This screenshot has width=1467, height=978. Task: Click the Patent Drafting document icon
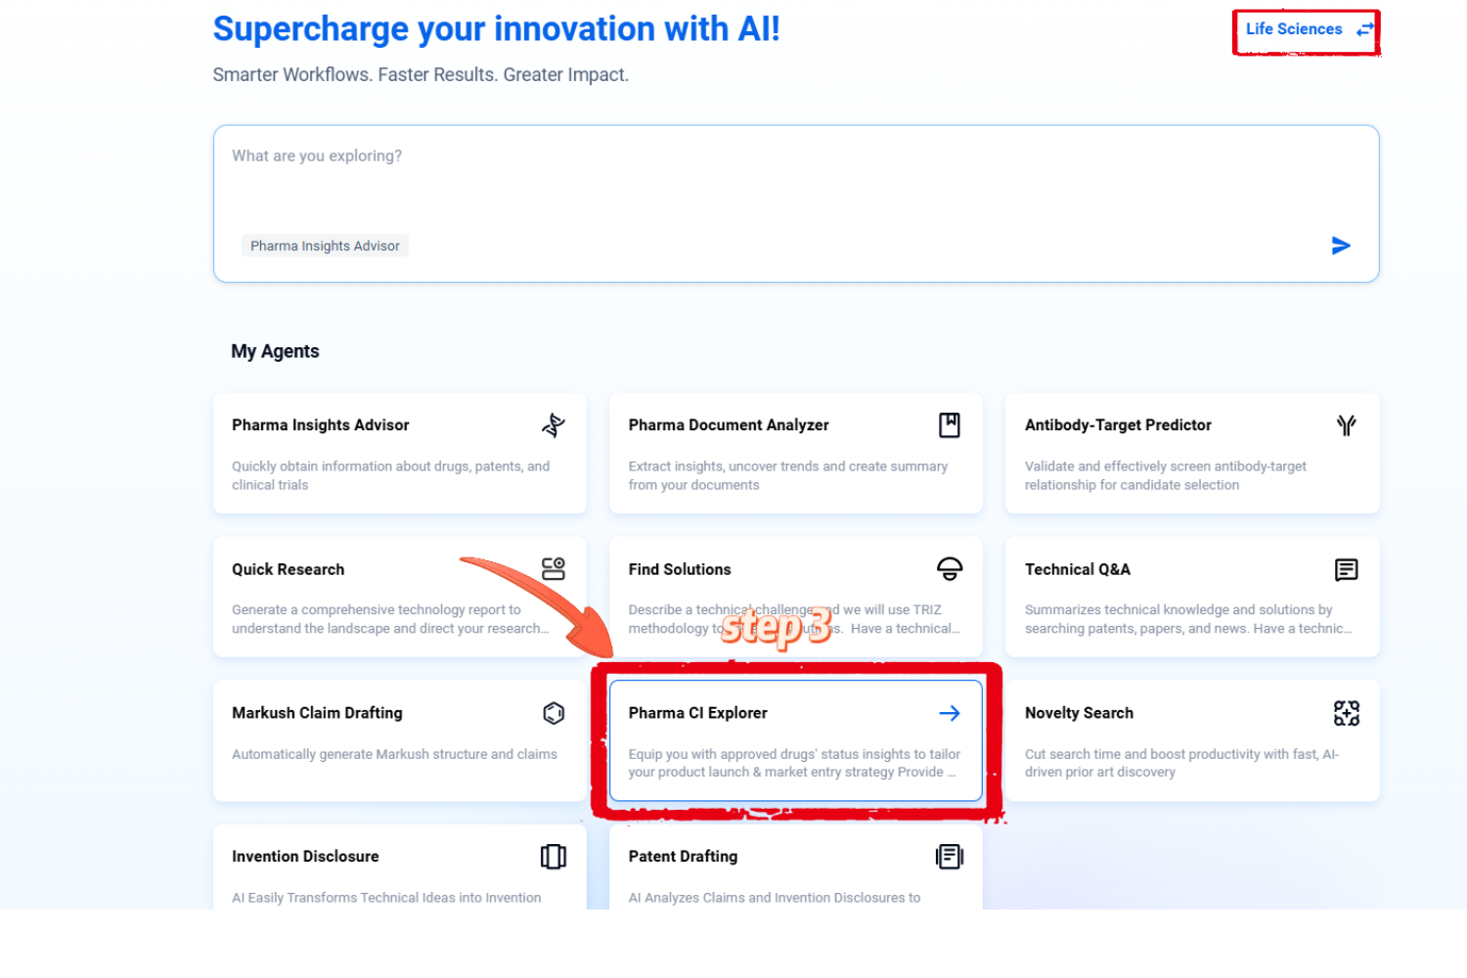pyautogui.click(x=949, y=857)
